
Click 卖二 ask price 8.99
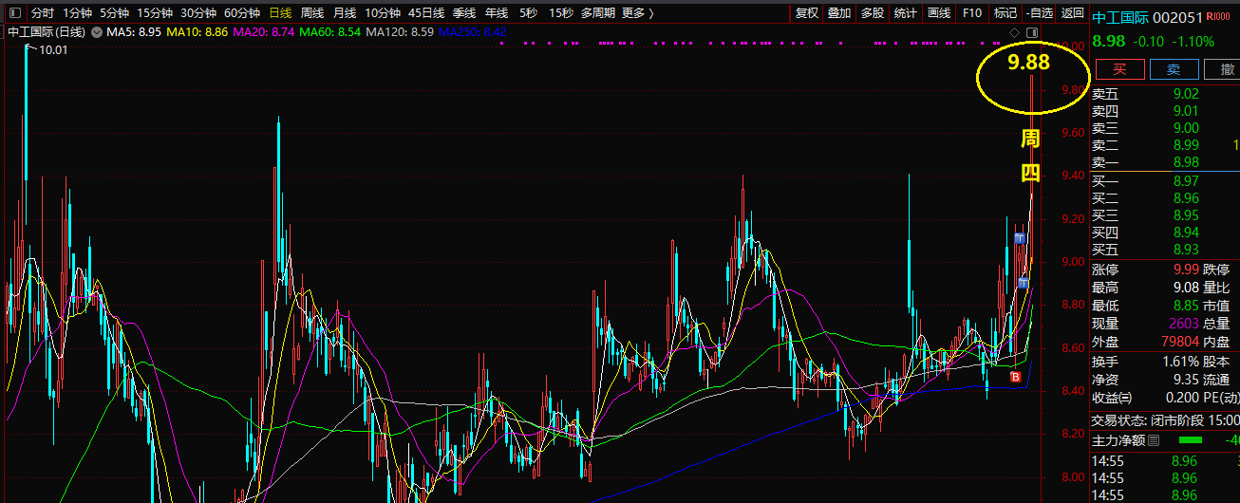pyautogui.click(x=1186, y=145)
